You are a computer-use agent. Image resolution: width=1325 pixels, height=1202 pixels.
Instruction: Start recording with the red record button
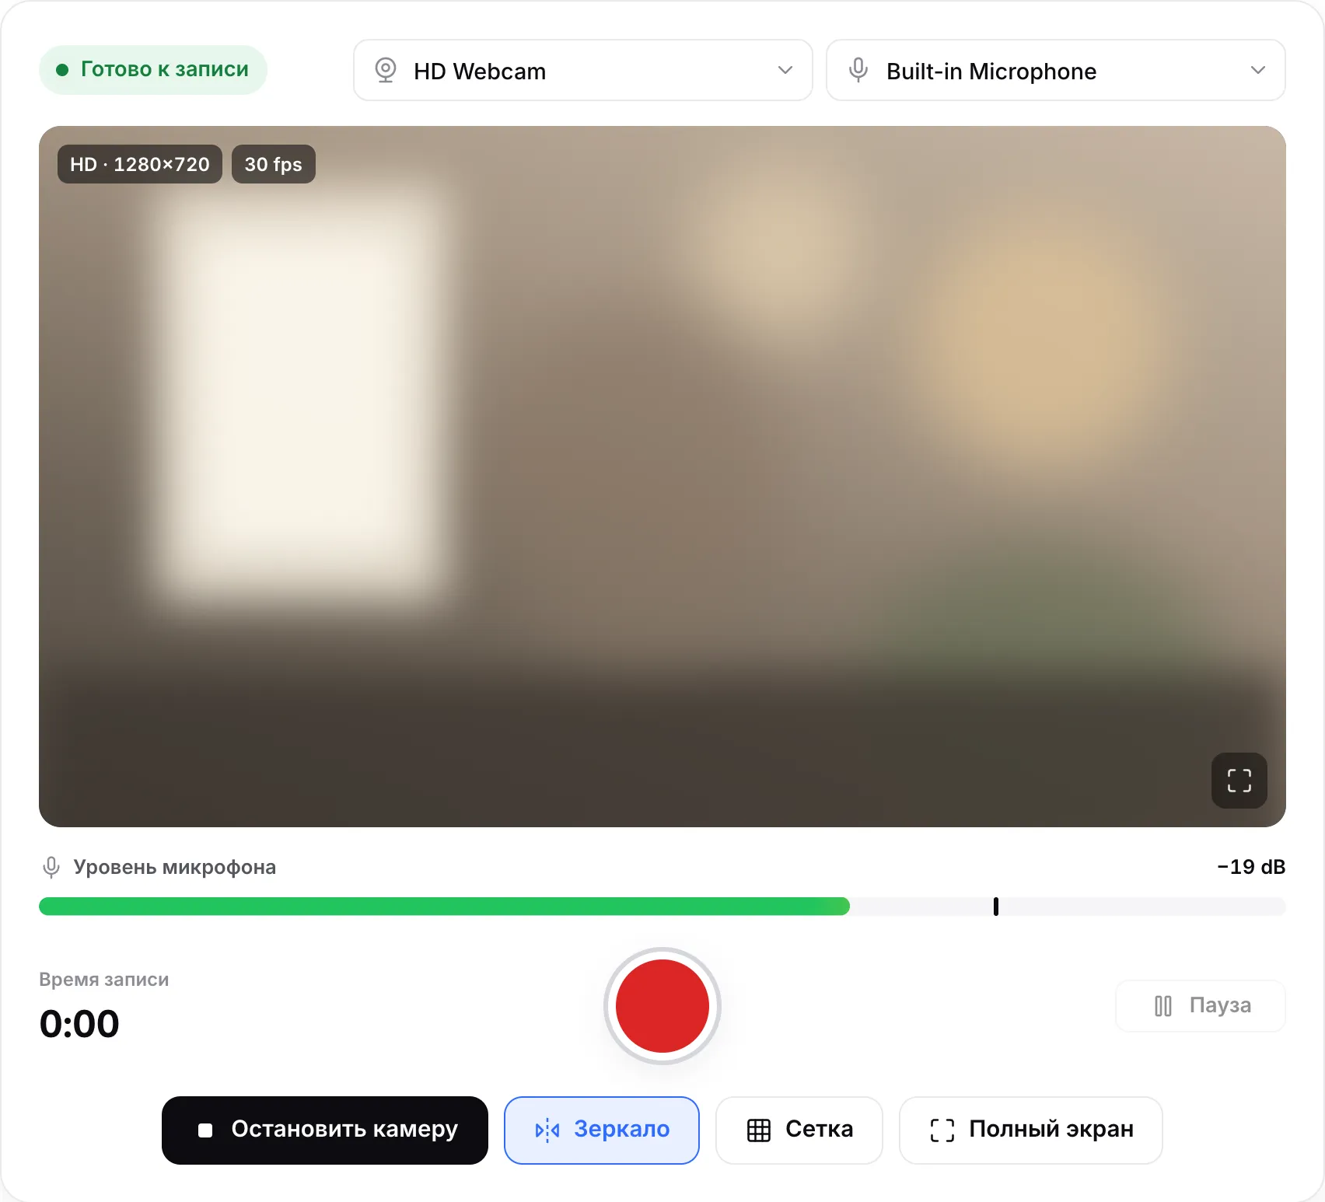(662, 1006)
